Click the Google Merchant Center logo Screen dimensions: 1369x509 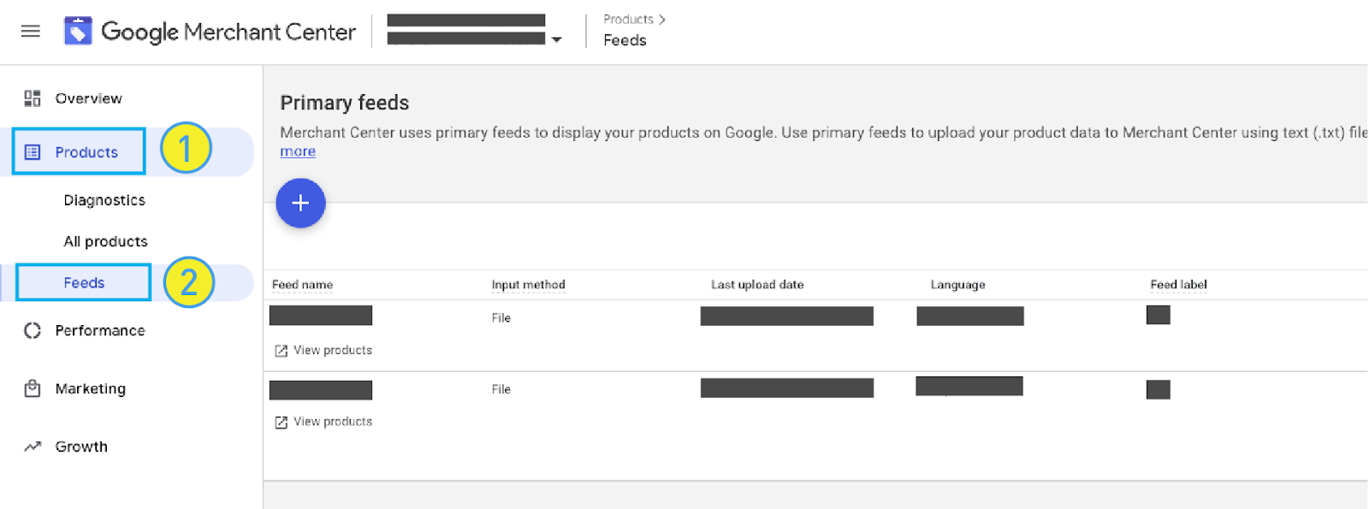point(78,32)
